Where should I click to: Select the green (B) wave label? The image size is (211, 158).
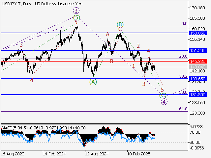pyautogui.click(x=120, y=24)
